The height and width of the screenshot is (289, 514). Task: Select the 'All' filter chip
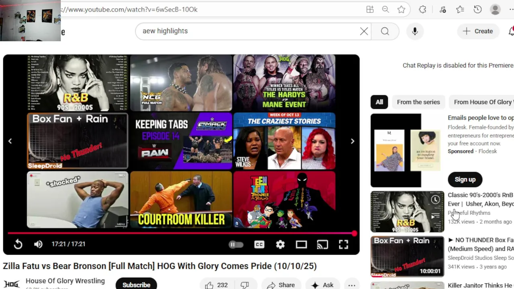[379, 102]
